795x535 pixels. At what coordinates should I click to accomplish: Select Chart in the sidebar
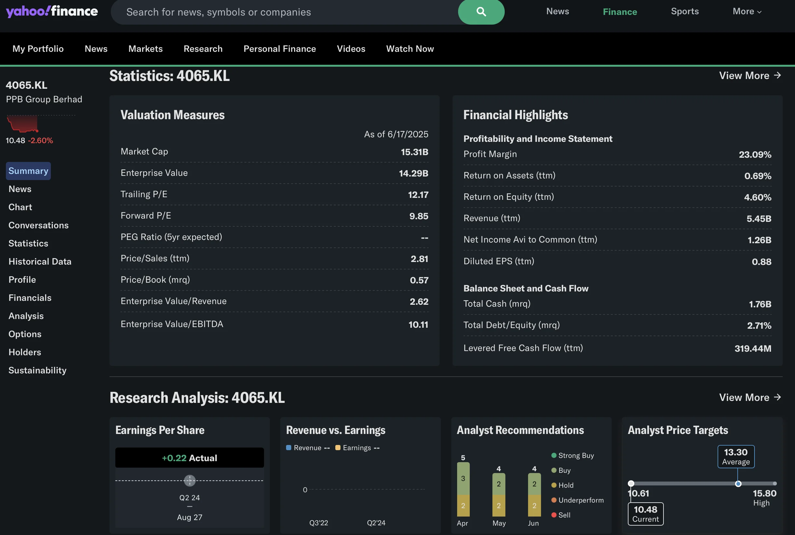(20, 207)
